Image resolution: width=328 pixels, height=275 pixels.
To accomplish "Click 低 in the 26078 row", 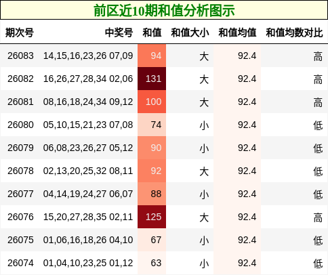I will pos(318,171).
